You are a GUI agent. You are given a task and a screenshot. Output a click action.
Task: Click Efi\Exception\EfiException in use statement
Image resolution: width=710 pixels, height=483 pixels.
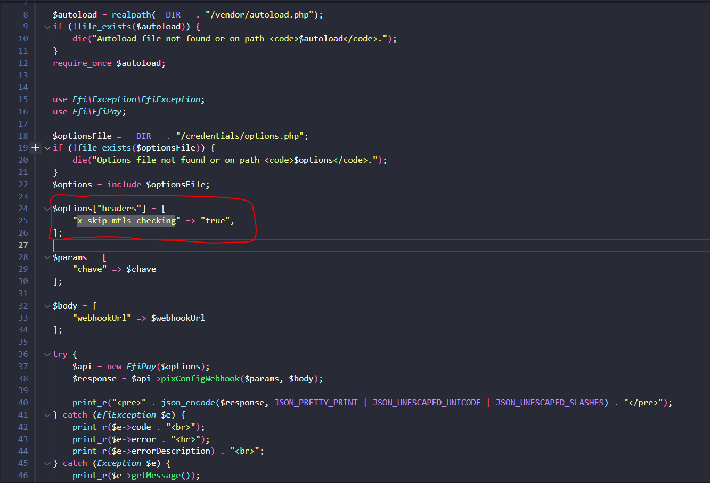pos(136,99)
